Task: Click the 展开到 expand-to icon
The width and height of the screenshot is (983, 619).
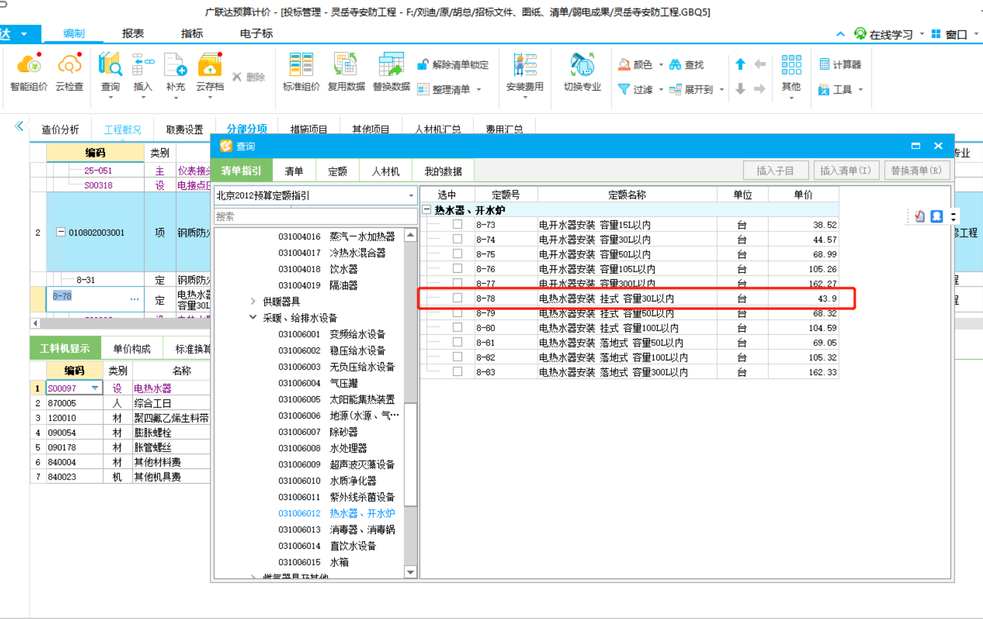Action: 697,89
